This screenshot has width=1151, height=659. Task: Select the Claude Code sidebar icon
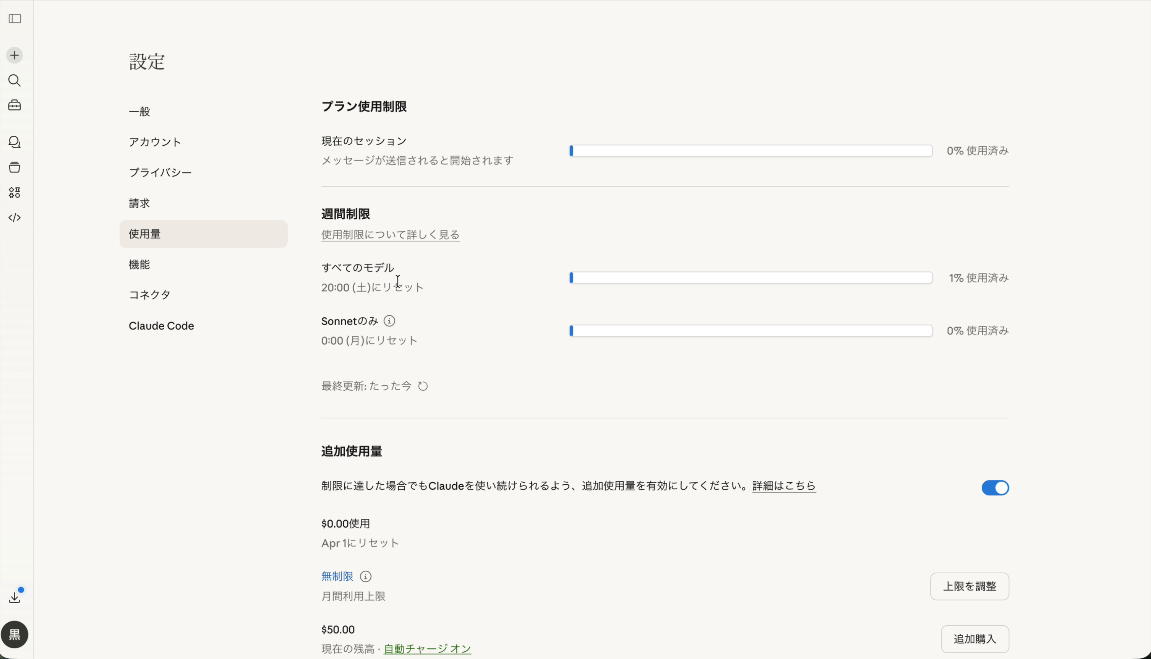point(14,217)
